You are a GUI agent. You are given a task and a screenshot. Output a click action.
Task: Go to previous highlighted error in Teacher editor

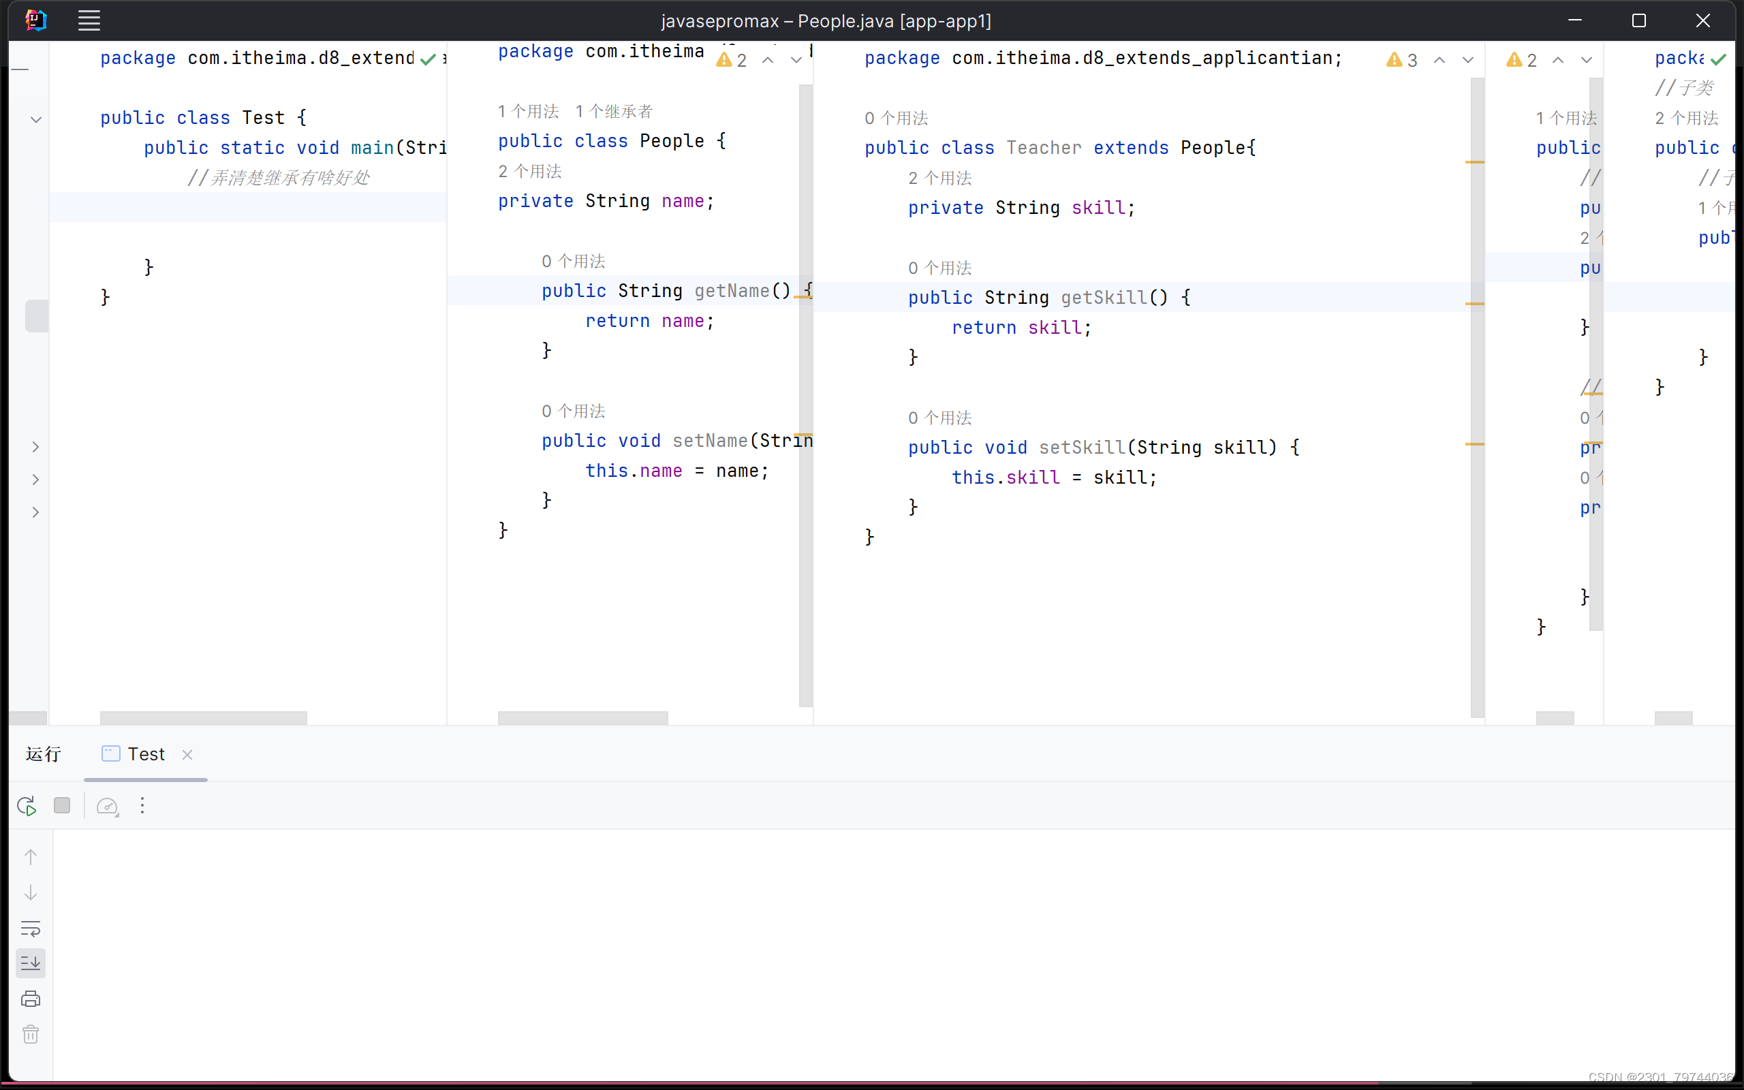tap(1439, 60)
